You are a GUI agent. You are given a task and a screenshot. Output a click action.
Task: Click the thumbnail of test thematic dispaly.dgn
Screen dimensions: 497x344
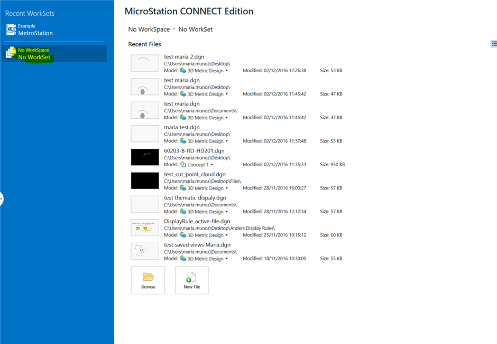point(145,204)
